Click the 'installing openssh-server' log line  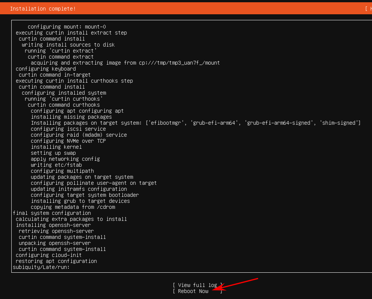(53, 225)
